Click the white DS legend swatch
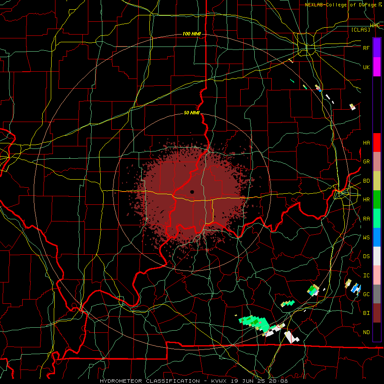384x384 pixels. click(x=377, y=256)
